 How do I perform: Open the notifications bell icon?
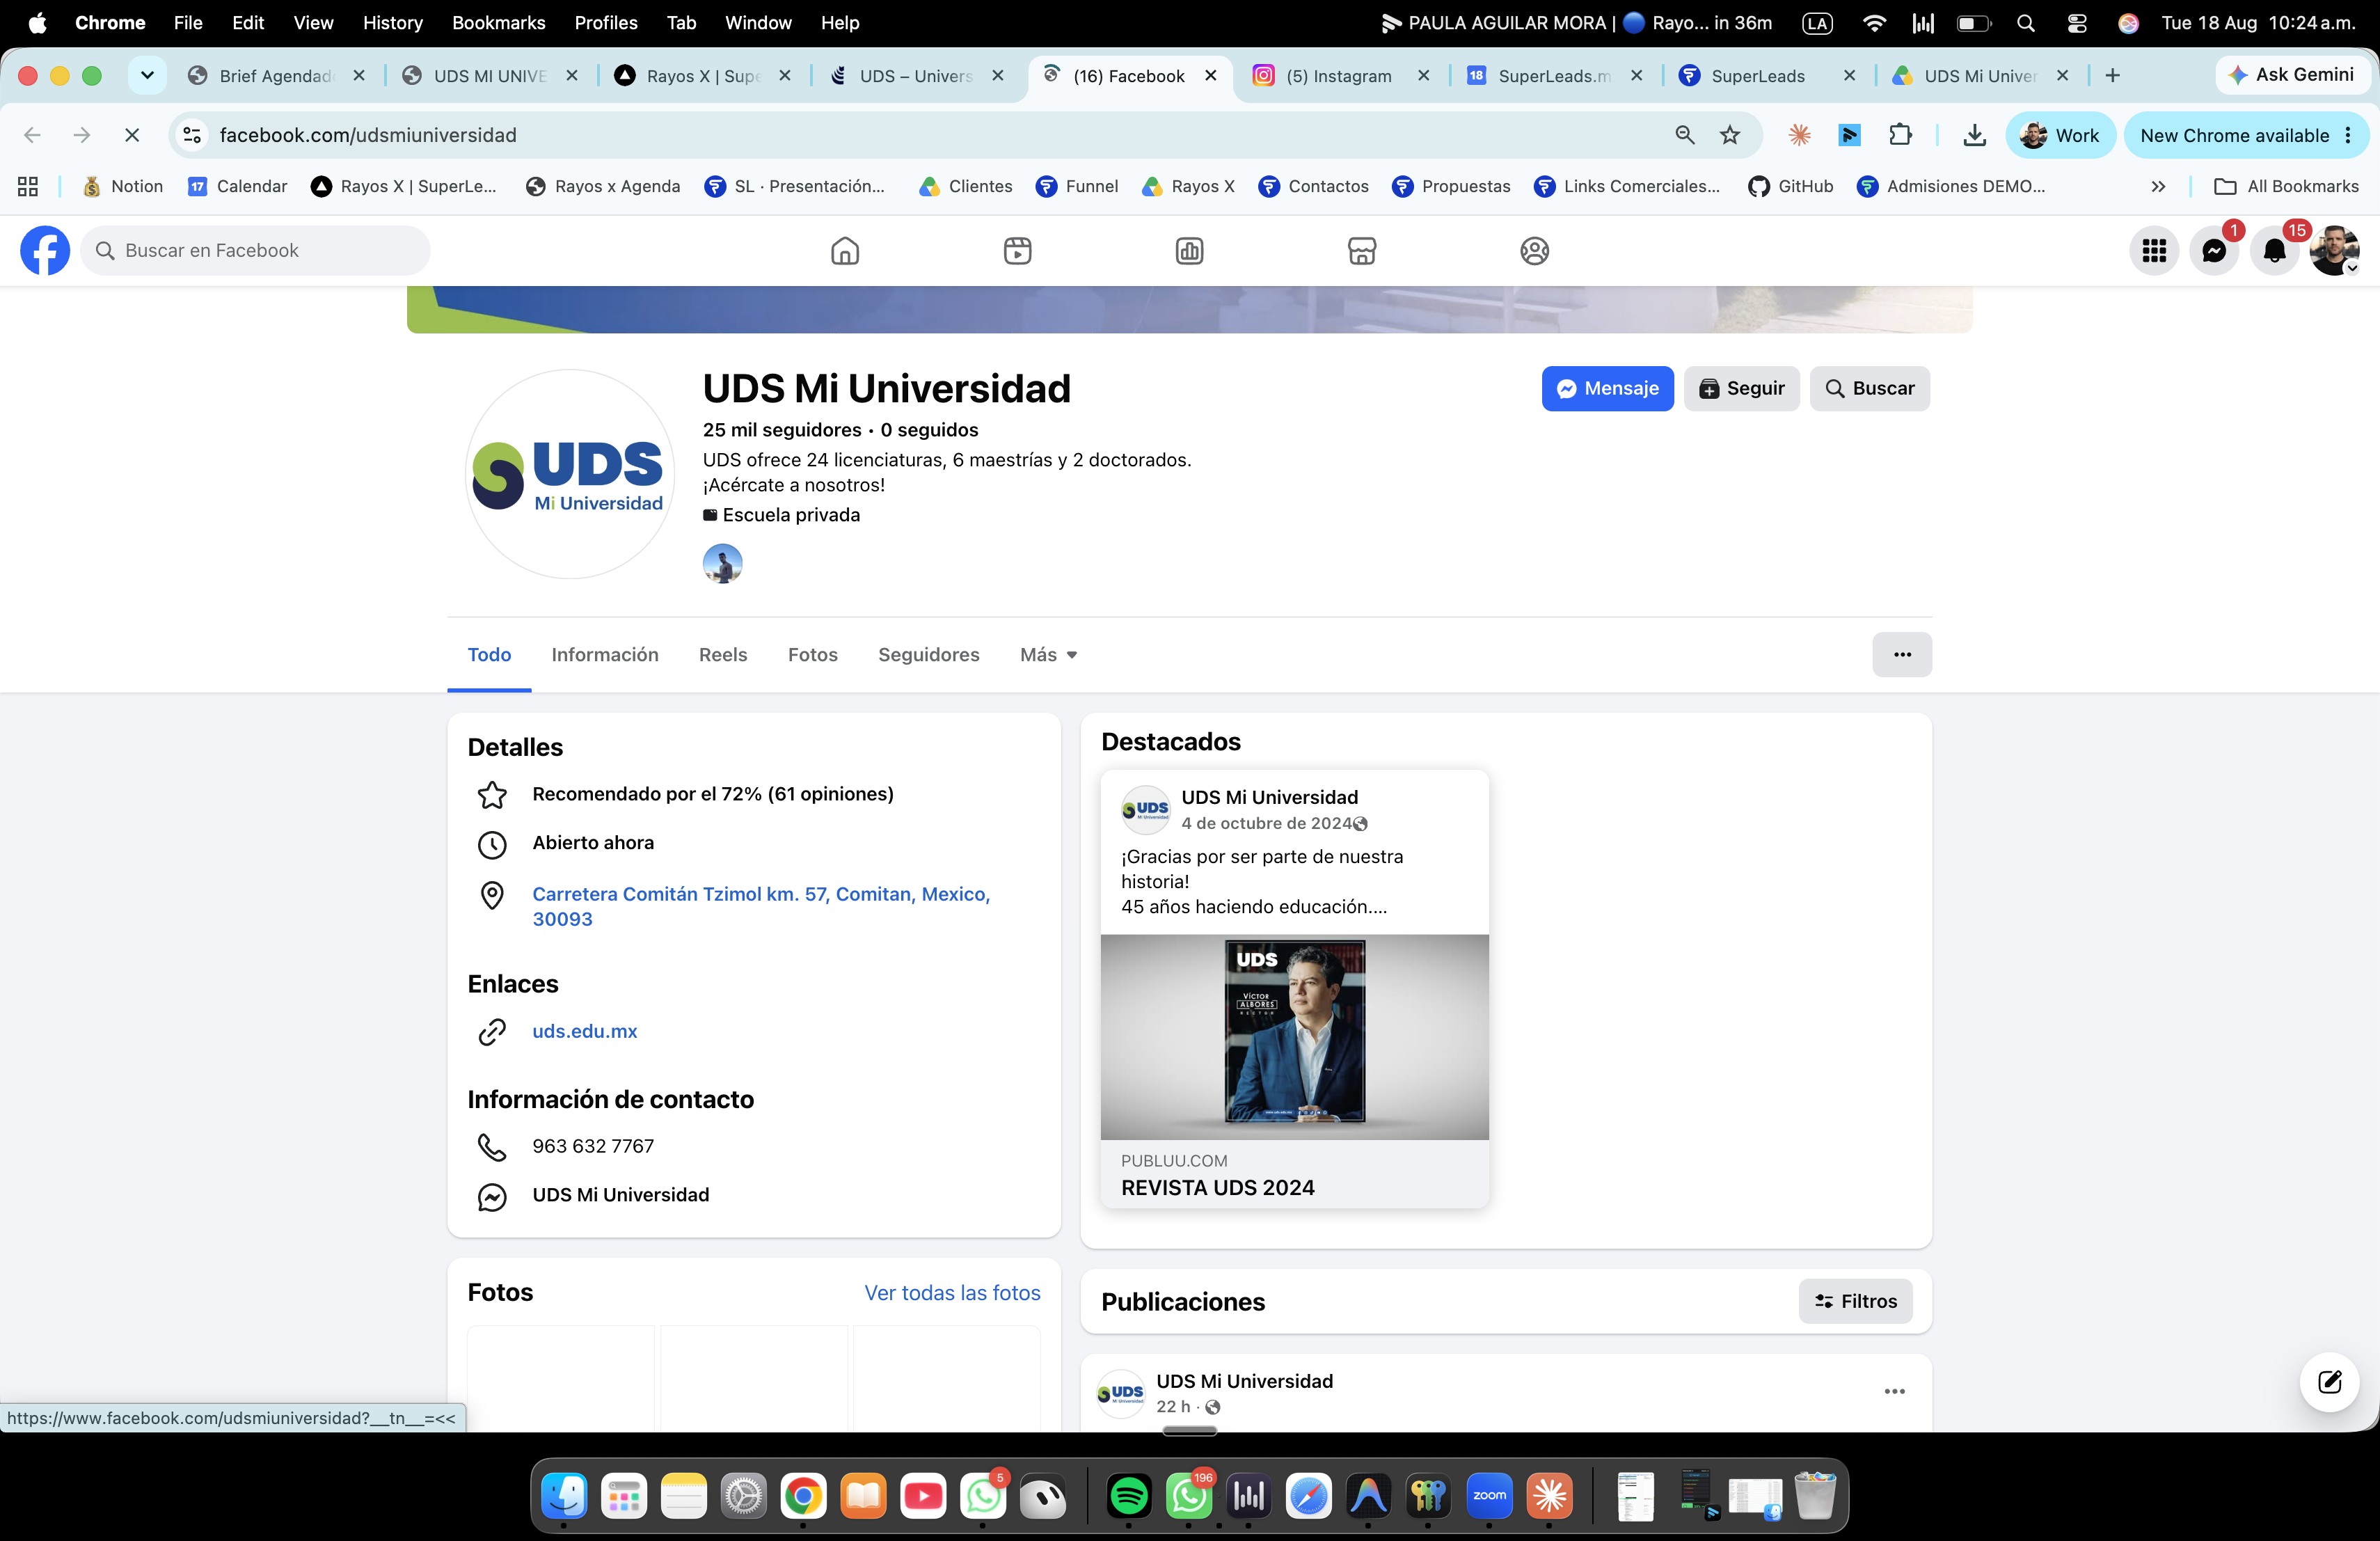pyautogui.click(x=2274, y=251)
